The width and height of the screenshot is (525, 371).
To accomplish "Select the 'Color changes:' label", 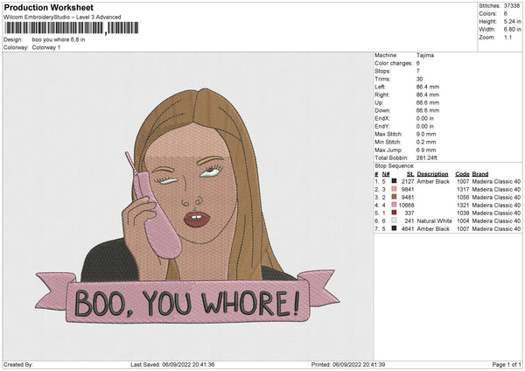I will [x=394, y=63].
